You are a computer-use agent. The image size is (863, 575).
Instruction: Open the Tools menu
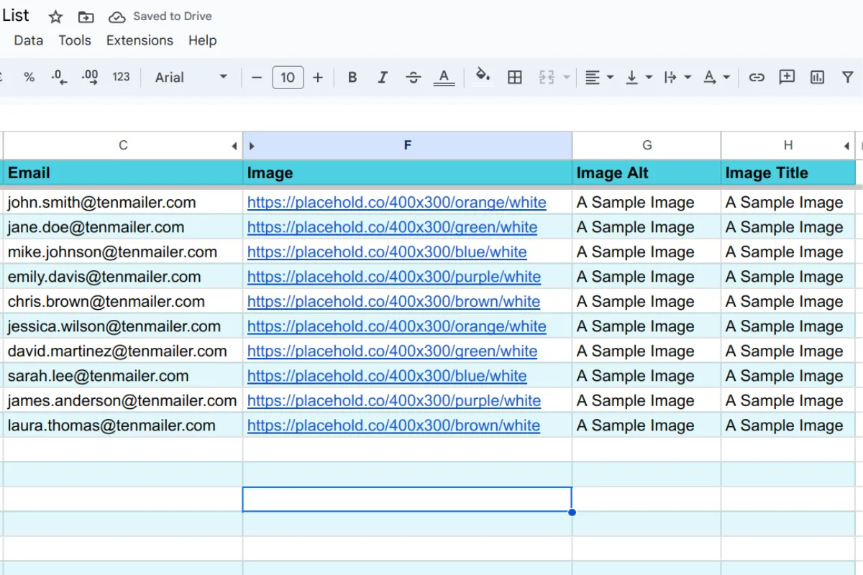(x=75, y=40)
